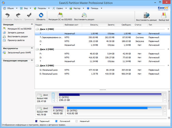Open the Вид menu

(x=26, y=8)
